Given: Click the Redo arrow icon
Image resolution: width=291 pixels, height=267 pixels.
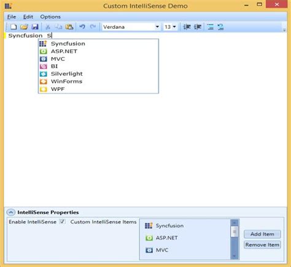Looking at the screenshot, I should click(x=93, y=27).
